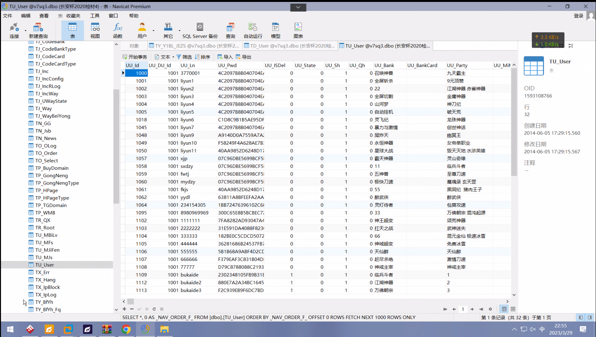This screenshot has width=596, height=337.
Task: Select the row with UU_Id 1095
Action: pos(136,213)
